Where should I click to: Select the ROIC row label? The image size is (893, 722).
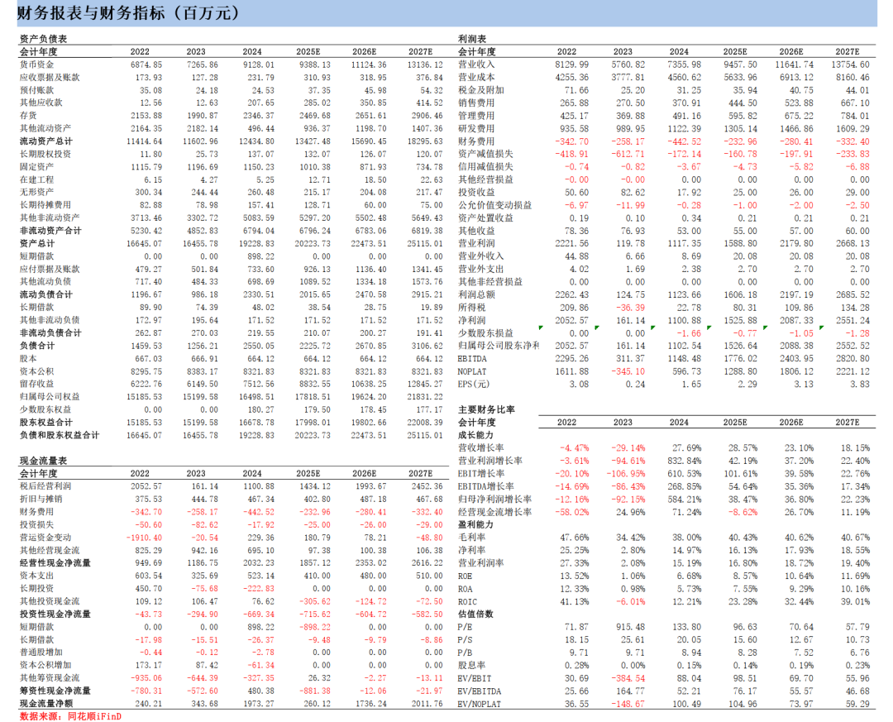coord(467,602)
